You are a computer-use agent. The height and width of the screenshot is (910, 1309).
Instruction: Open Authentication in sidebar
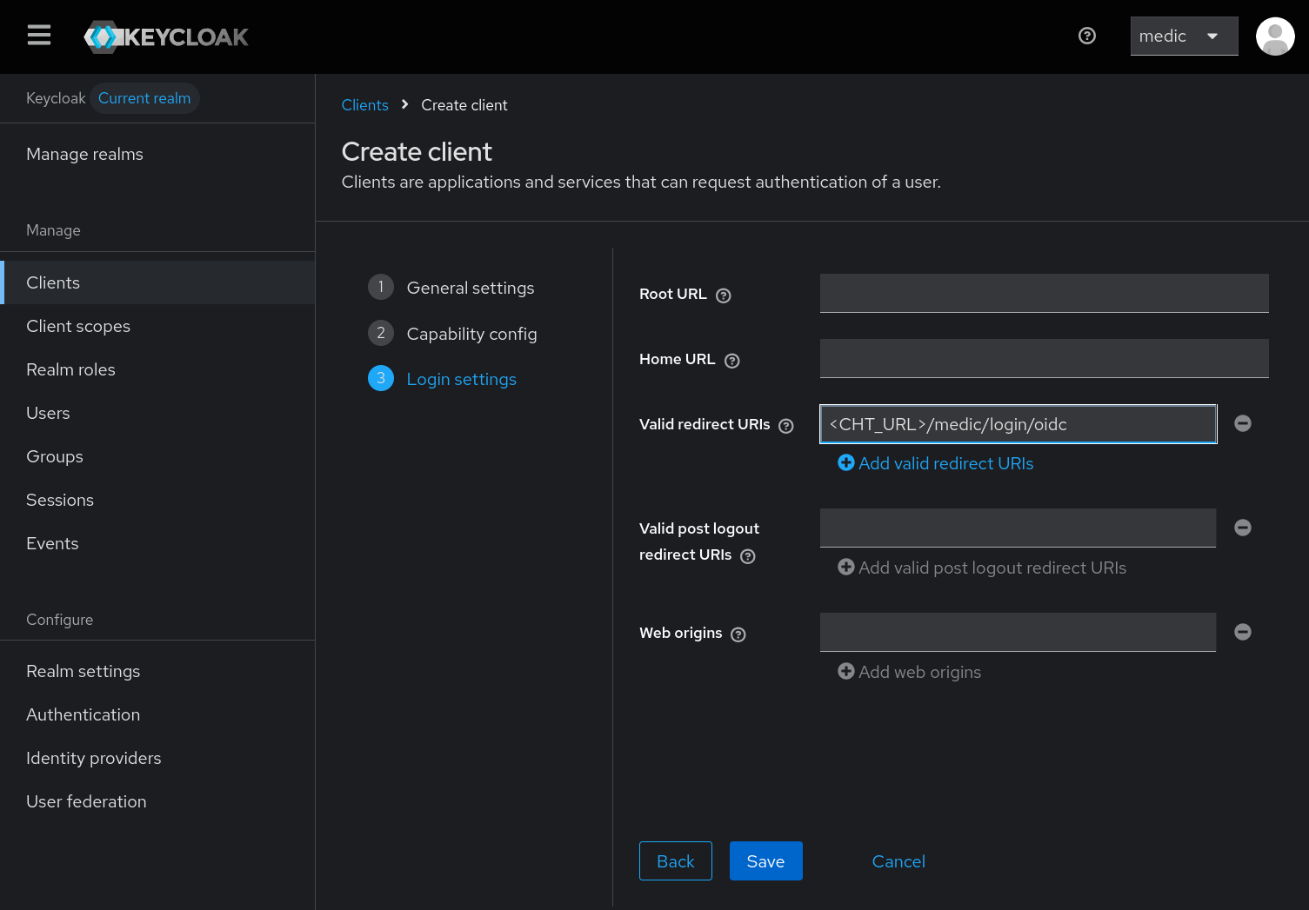click(157, 714)
